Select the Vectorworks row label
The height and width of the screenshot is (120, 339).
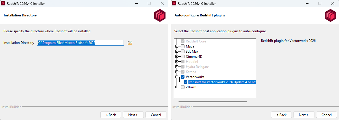pos(195,77)
